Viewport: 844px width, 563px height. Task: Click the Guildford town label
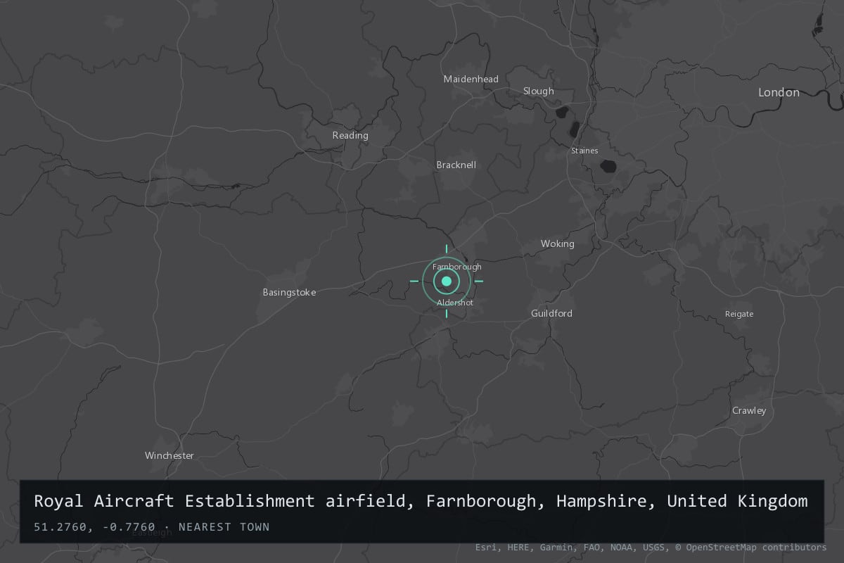(551, 313)
